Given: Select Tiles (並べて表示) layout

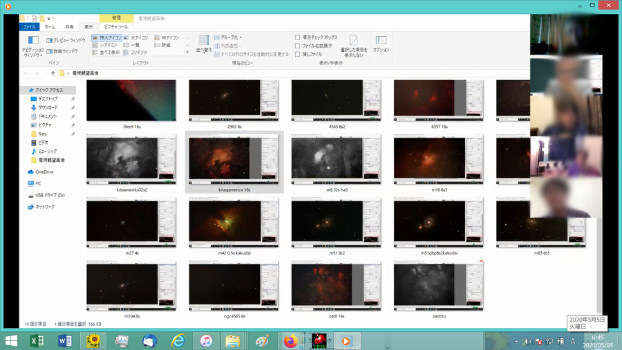Looking at the screenshot, I should pyautogui.click(x=106, y=53).
